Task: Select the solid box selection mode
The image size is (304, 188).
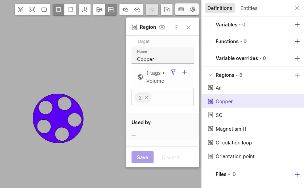Action: [x=59, y=10]
